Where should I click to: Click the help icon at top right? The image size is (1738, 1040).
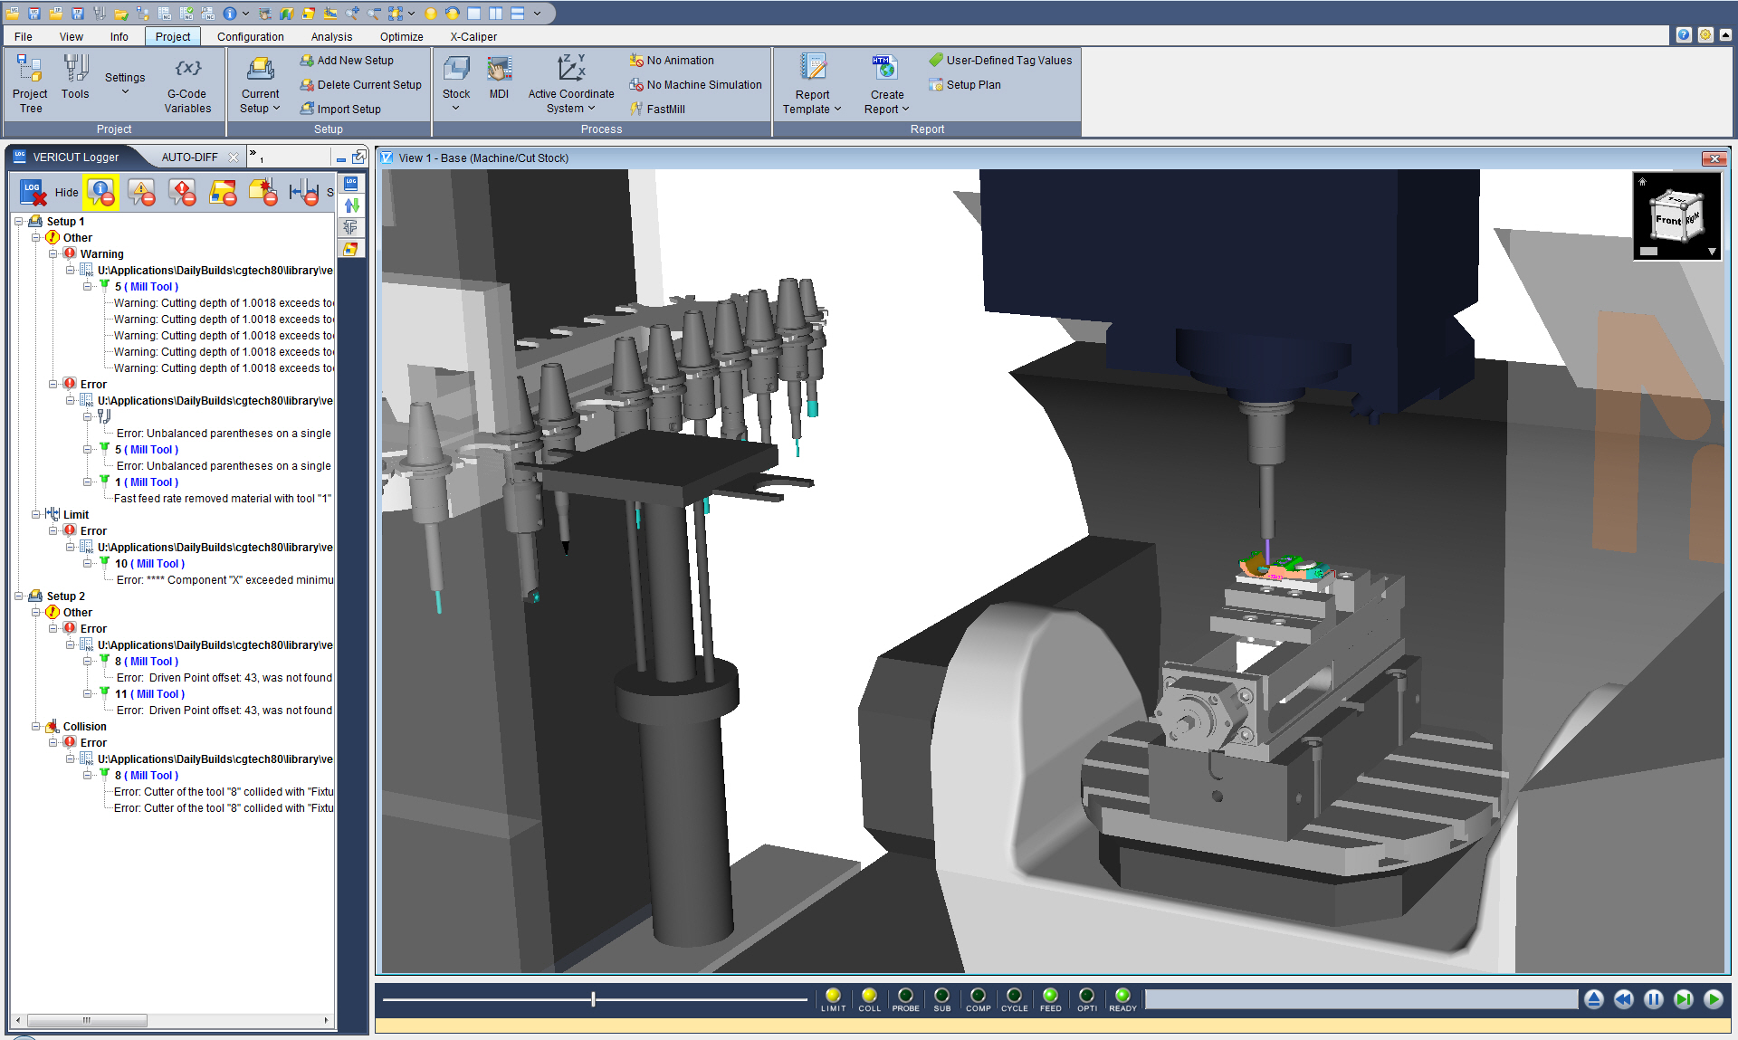[1683, 35]
